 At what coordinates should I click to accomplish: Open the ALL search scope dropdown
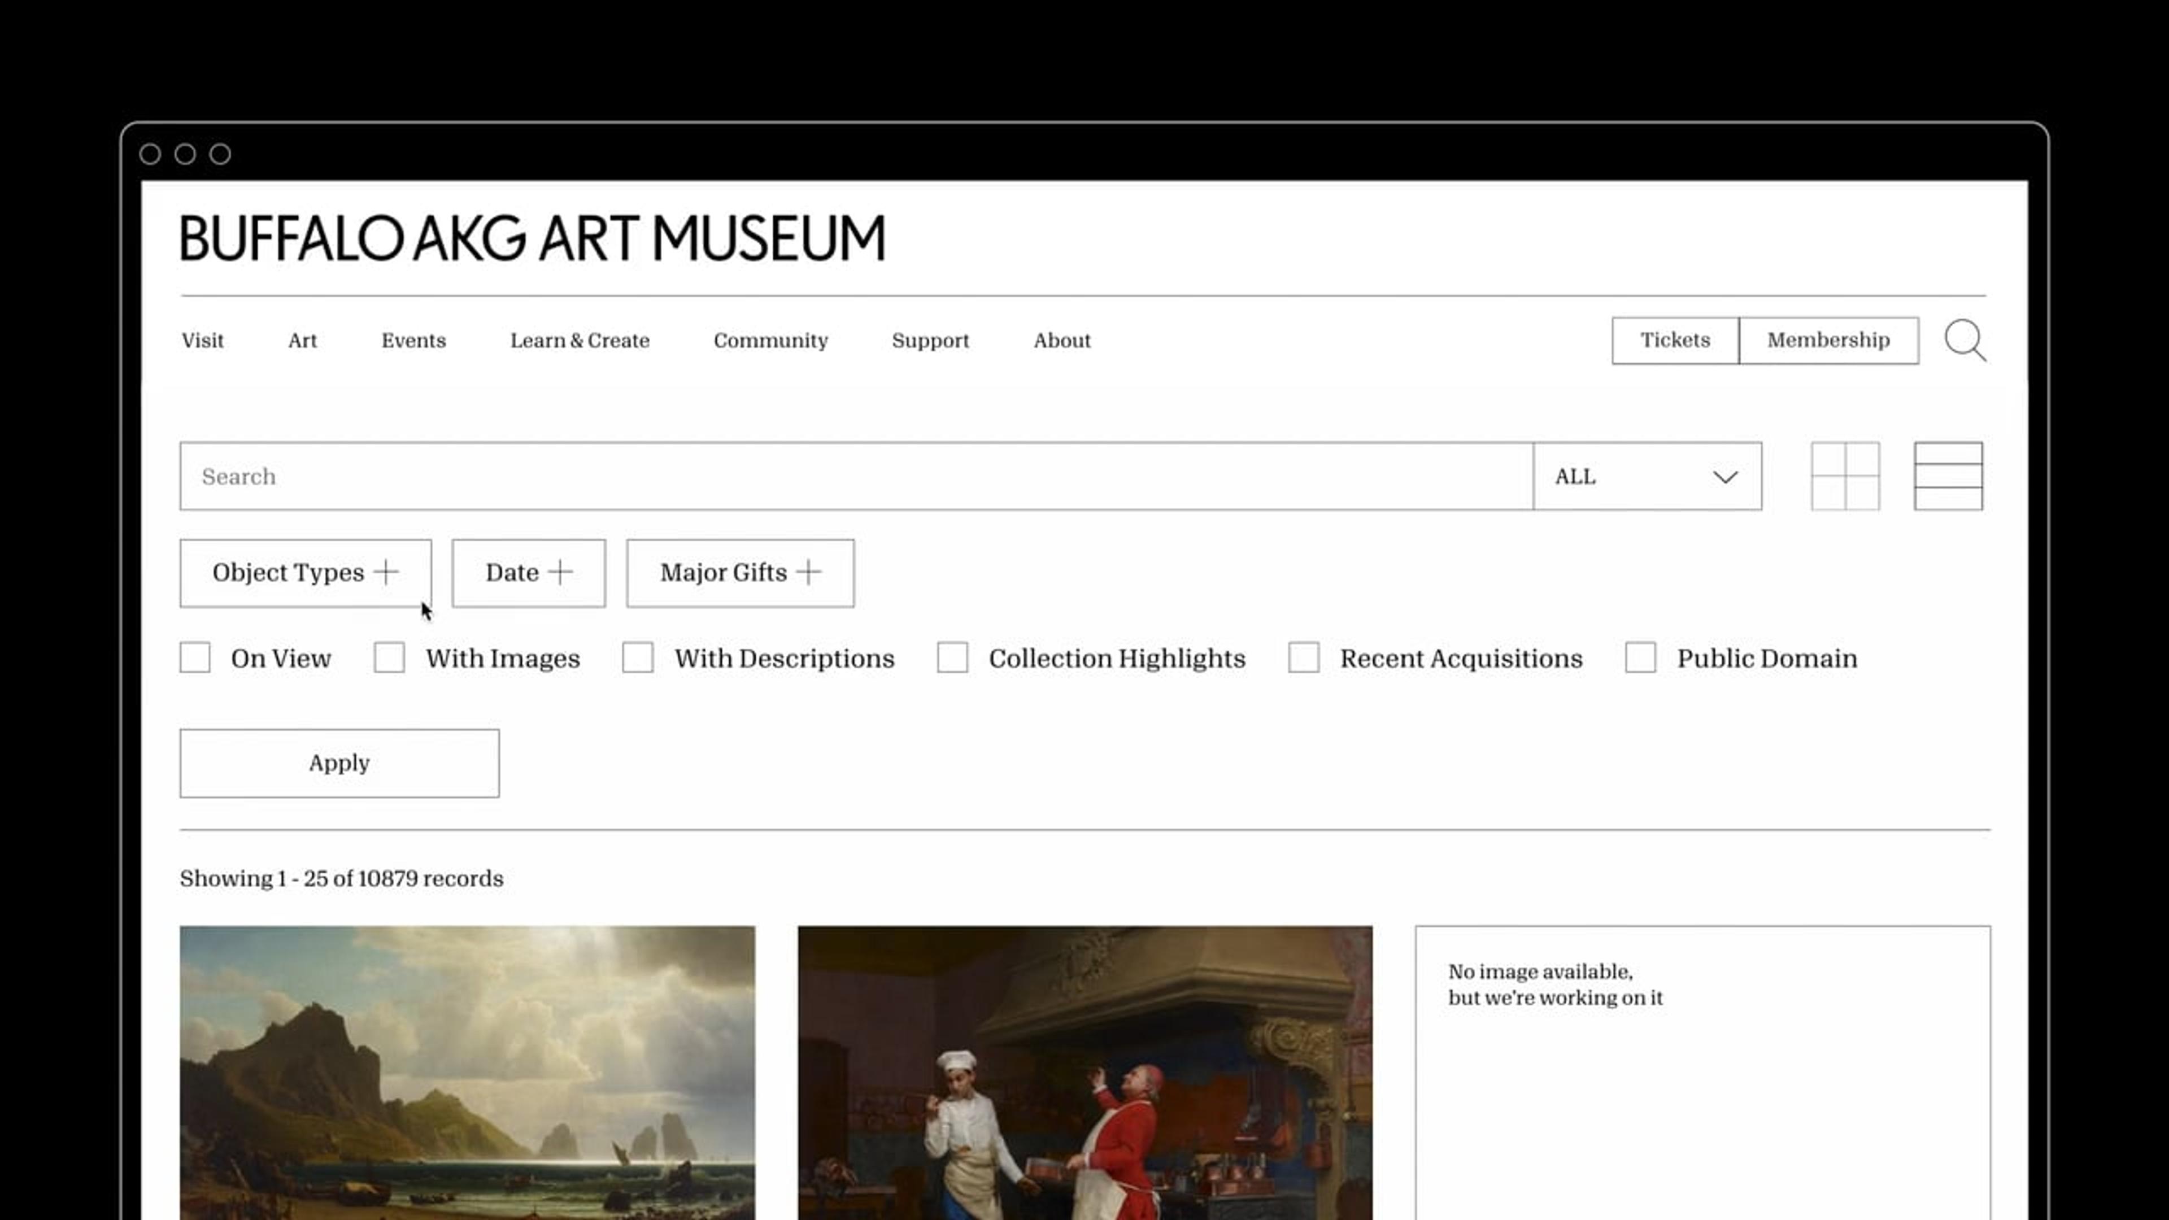(x=1647, y=477)
